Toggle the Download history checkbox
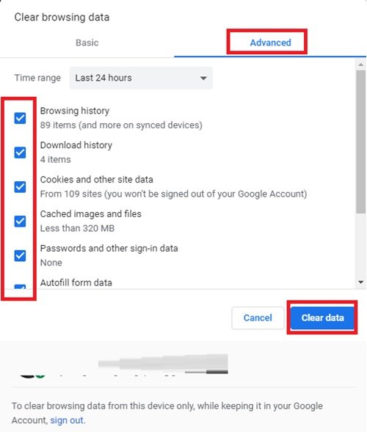 click(x=20, y=153)
